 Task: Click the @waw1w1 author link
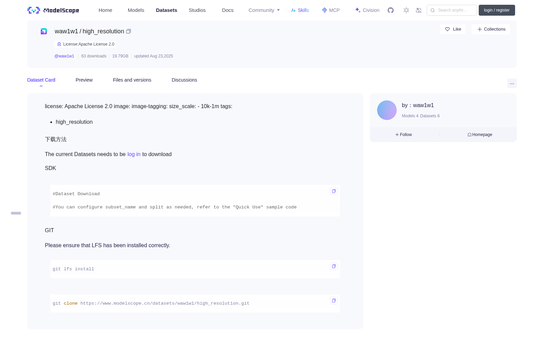[64, 56]
